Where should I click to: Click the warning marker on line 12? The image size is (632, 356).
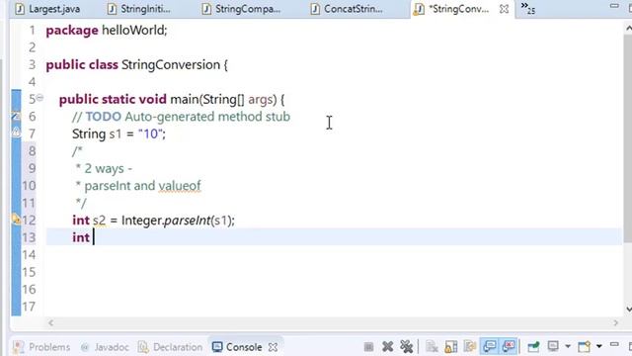point(16,220)
